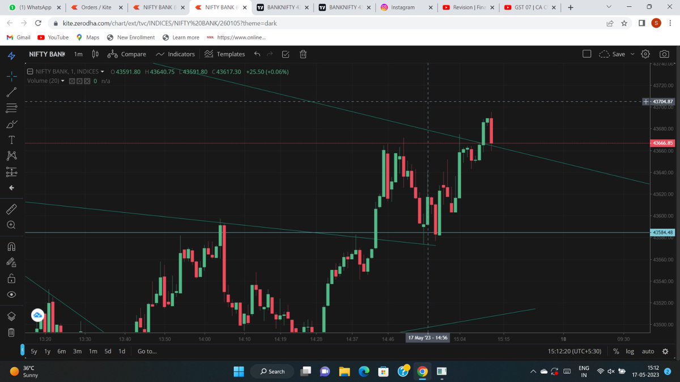The image size is (680, 382).
Task: Open the first BANKNIFTY TradingView tab
Action: coord(282,7)
